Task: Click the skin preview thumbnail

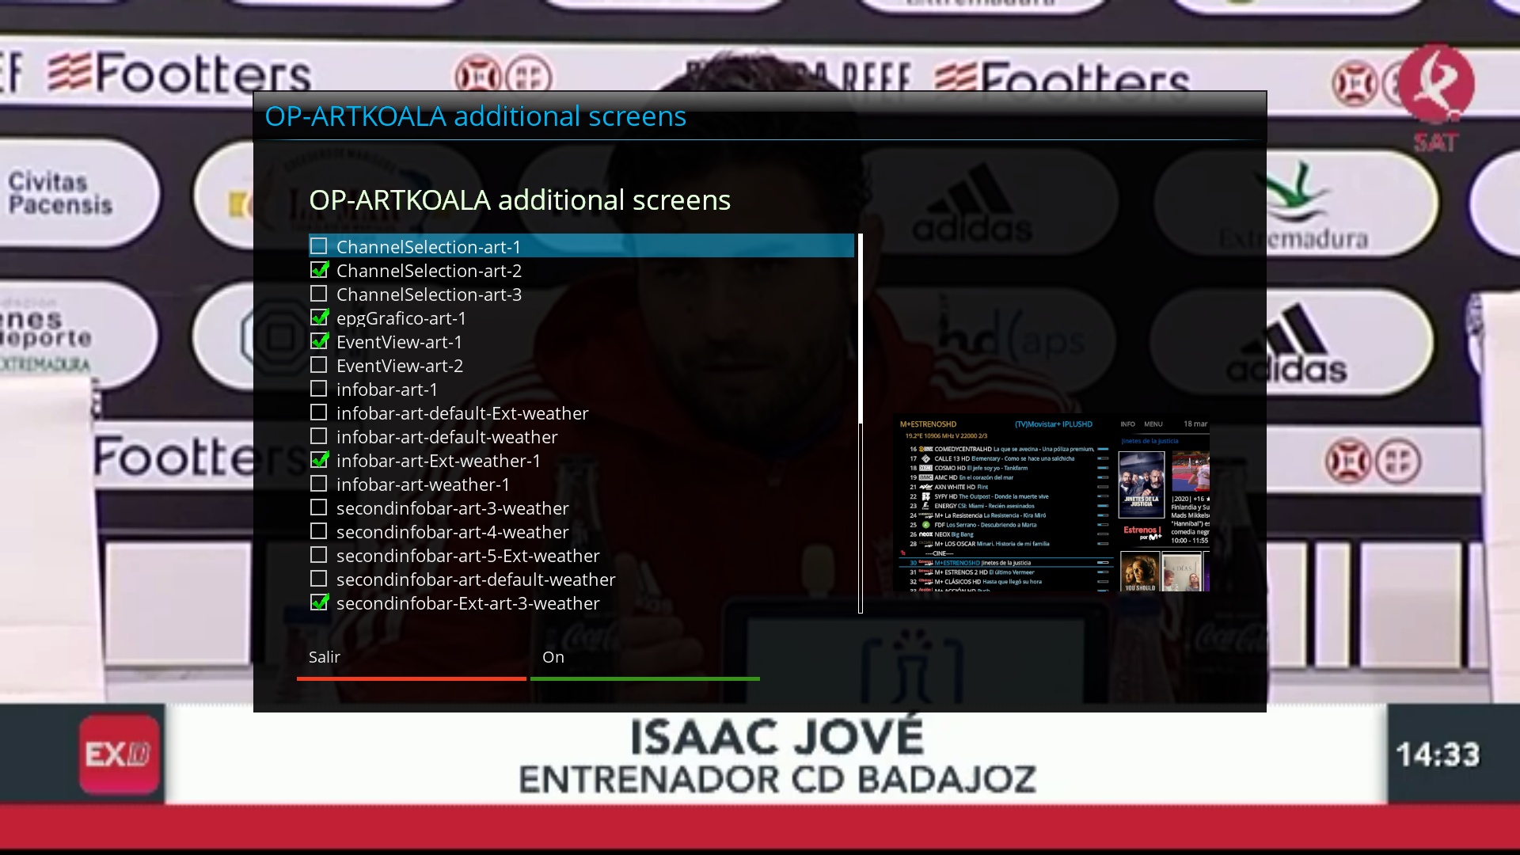Action: click(1051, 503)
